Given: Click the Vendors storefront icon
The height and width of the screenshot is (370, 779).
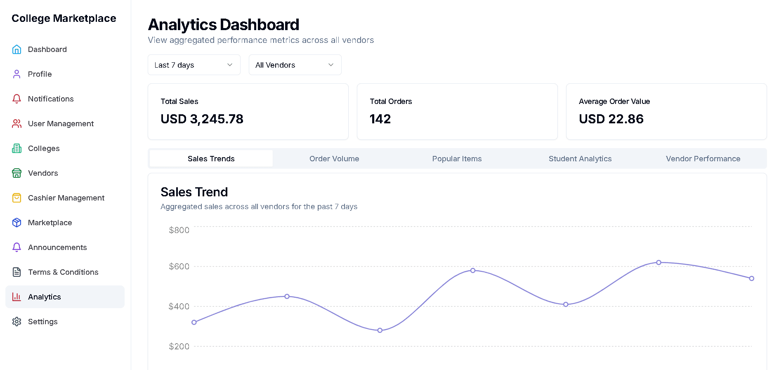Looking at the screenshot, I should point(17,173).
